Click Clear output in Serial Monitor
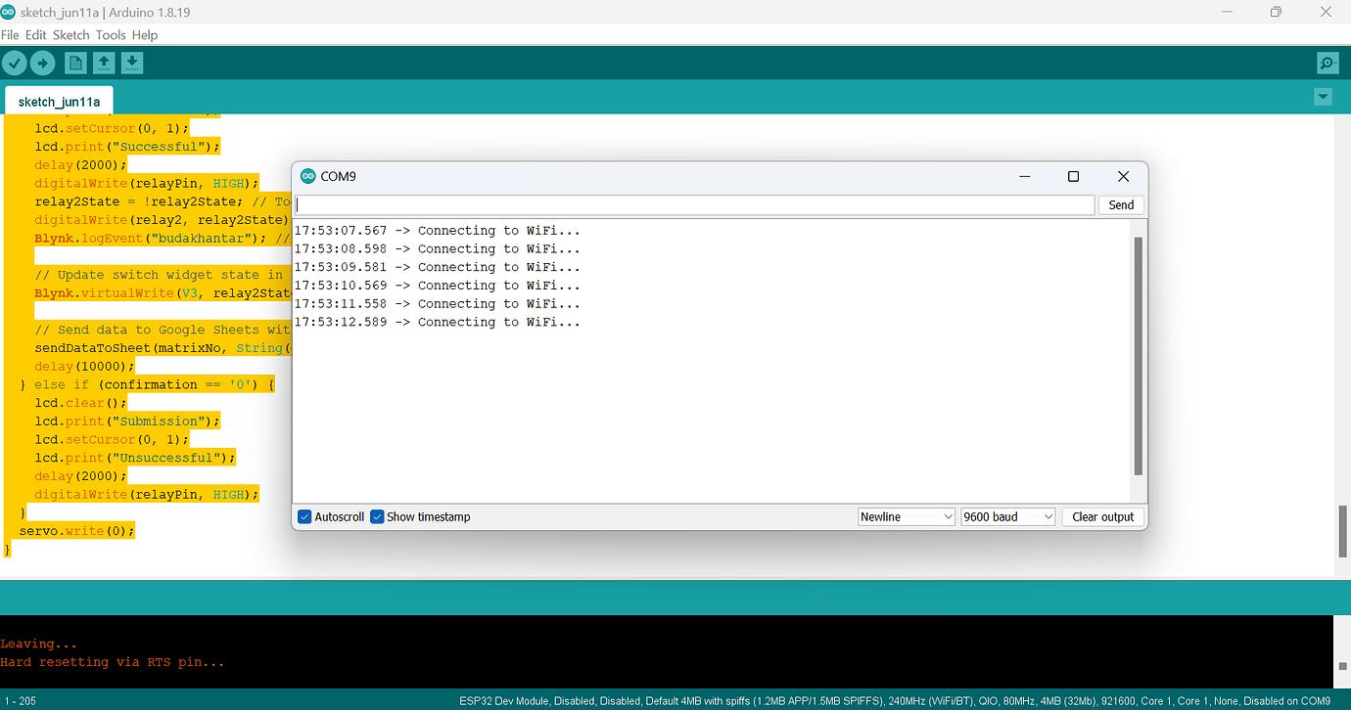Viewport: 1351px width, 710px height. [1102, 516]
